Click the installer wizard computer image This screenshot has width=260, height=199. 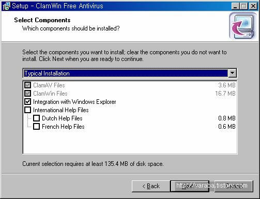243,26
